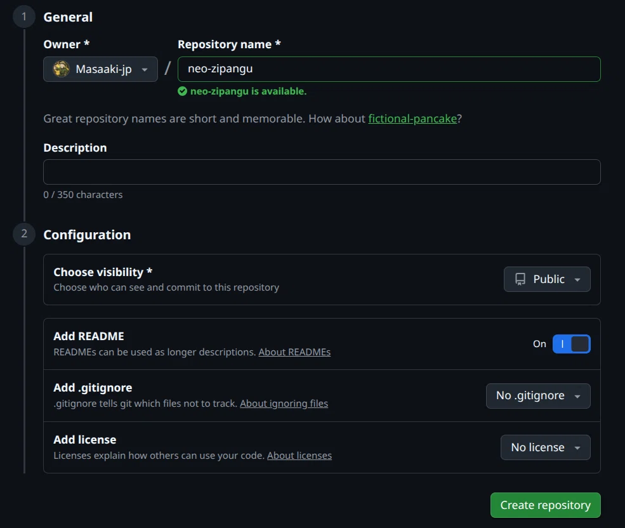Click the Masaaki-jp avatar image
This screenshot has height=528, width=625.
coord(62,69)
